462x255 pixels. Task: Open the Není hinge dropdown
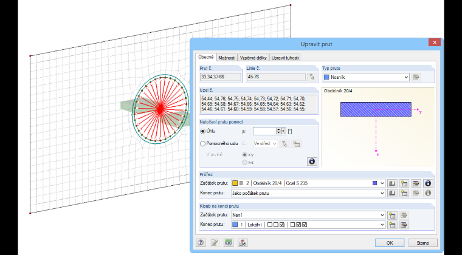(382, 215)
